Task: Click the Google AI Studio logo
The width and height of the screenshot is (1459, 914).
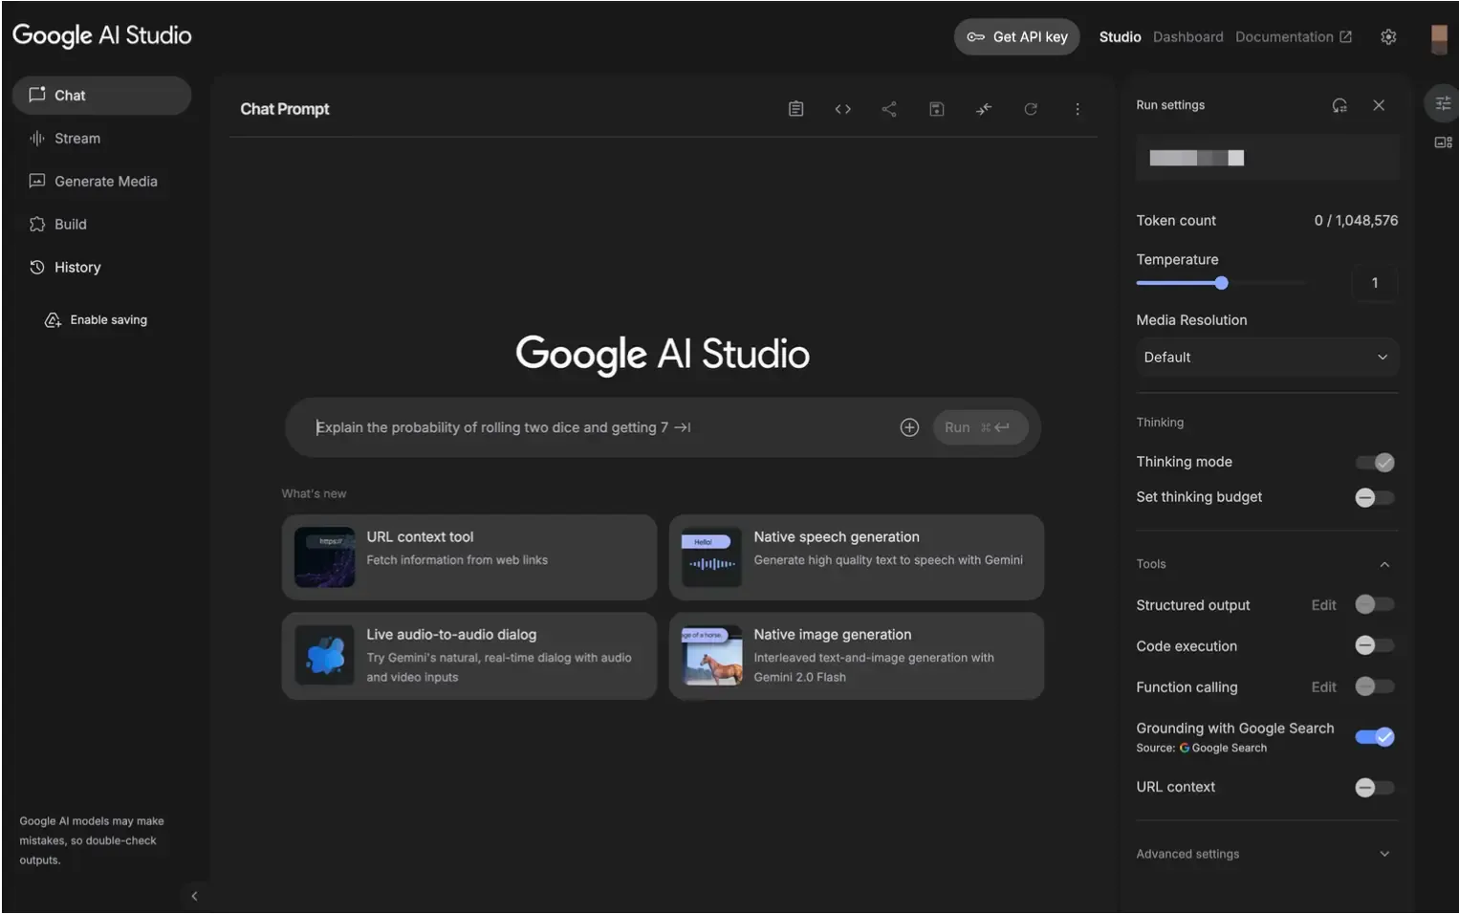Action: [x=101, y=35]
